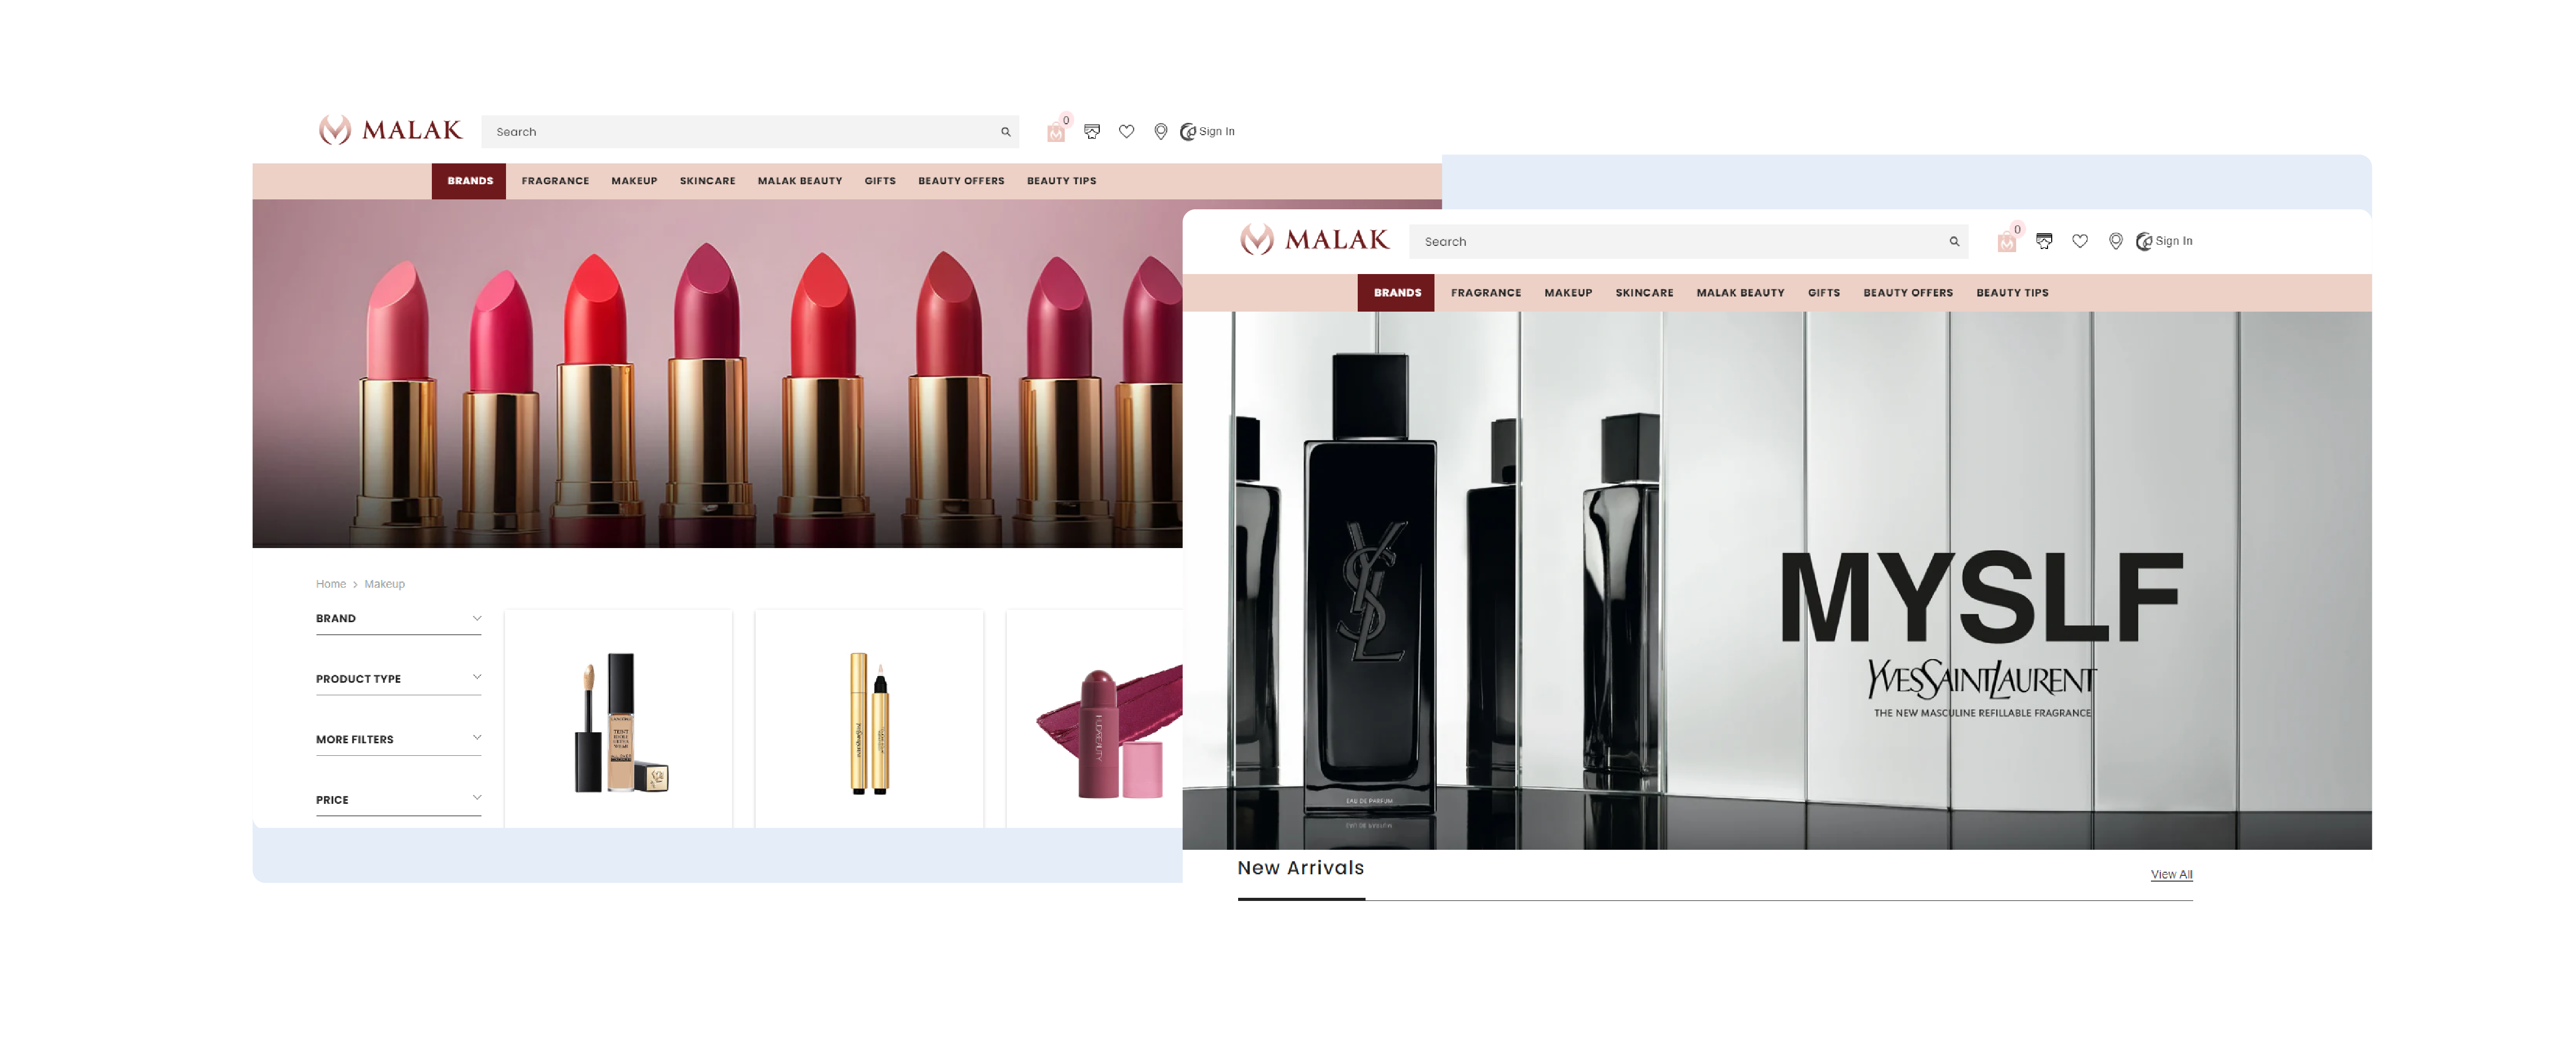2576x1045 pixels.
Task: Click the store locator pin in the left Makeup page header
Action: point(1160,131)
